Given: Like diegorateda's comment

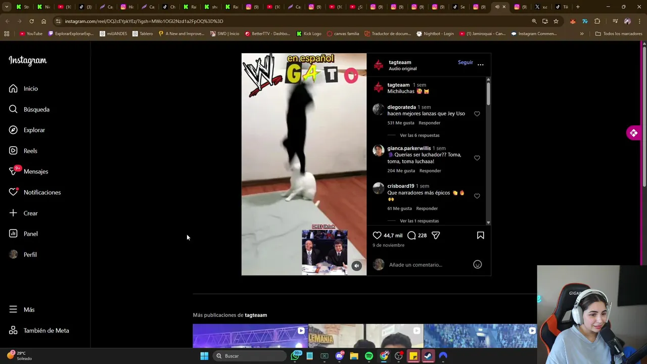Looking at the screenshot, I should tap(477, 114).
